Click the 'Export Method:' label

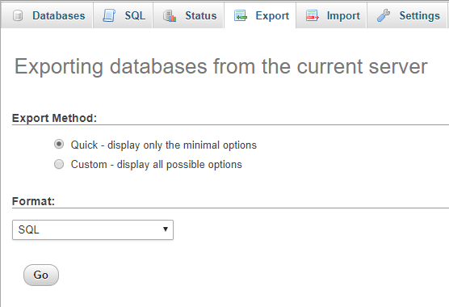click(54, 118)
